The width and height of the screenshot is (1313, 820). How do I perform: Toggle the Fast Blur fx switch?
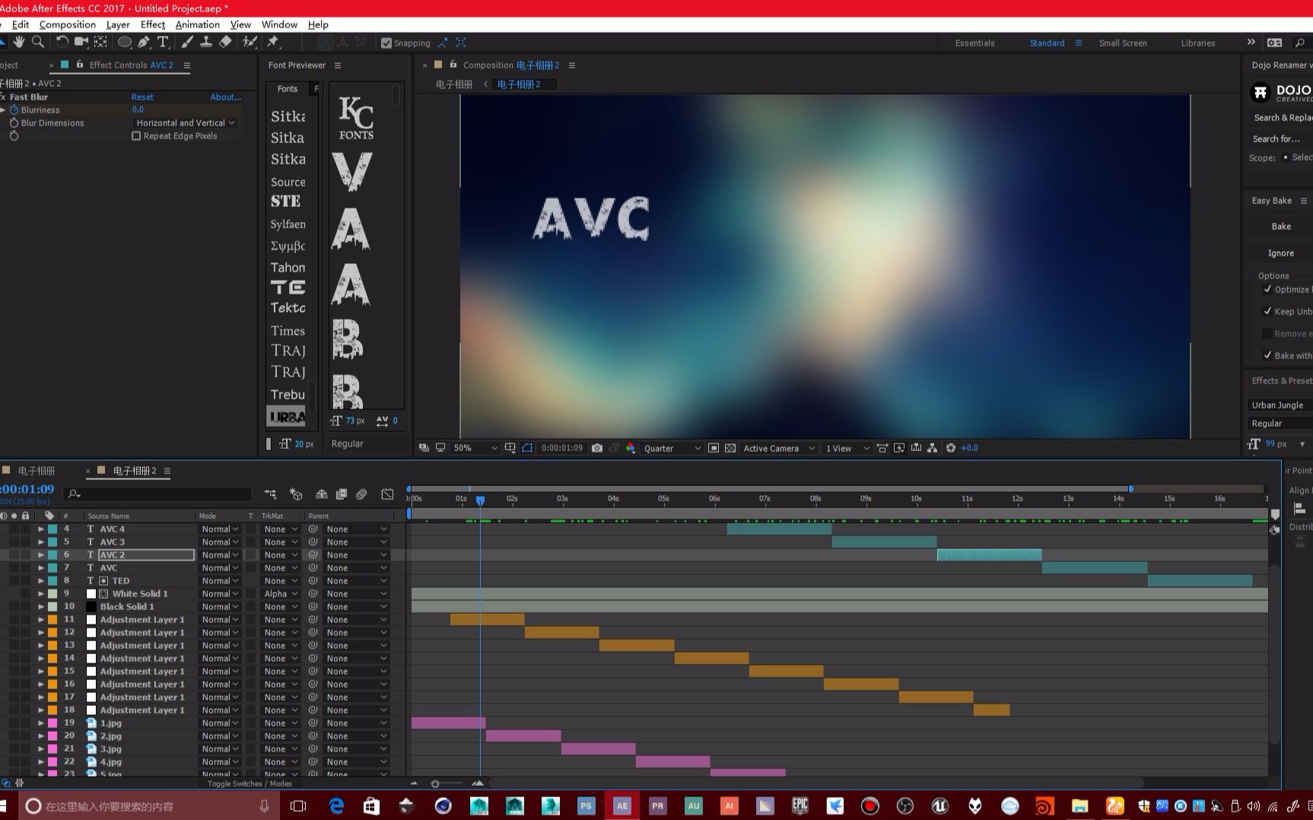tap(3, 97)
